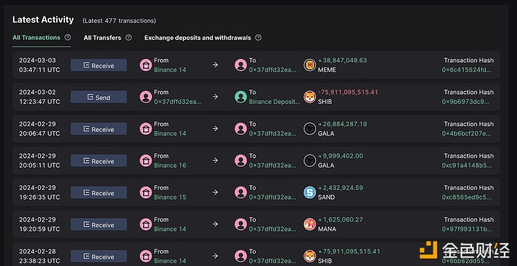Open transaction hash 0x6c415624fd link

[x=466, y=70]
